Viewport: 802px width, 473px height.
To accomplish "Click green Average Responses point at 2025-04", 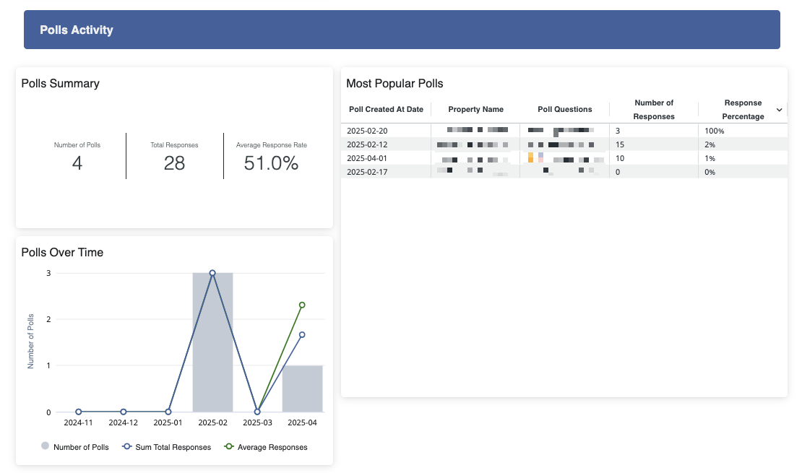I will (x=302, y=305).
